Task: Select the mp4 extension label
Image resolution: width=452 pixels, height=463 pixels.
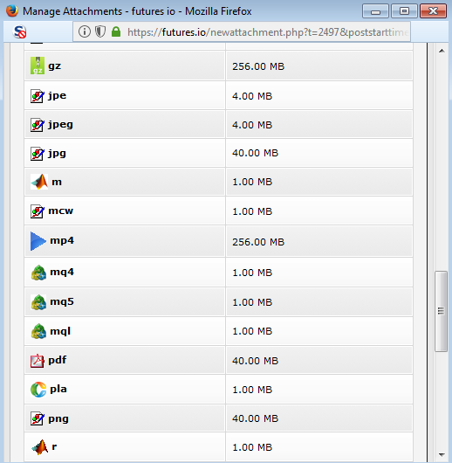Action: click(62, 241)
